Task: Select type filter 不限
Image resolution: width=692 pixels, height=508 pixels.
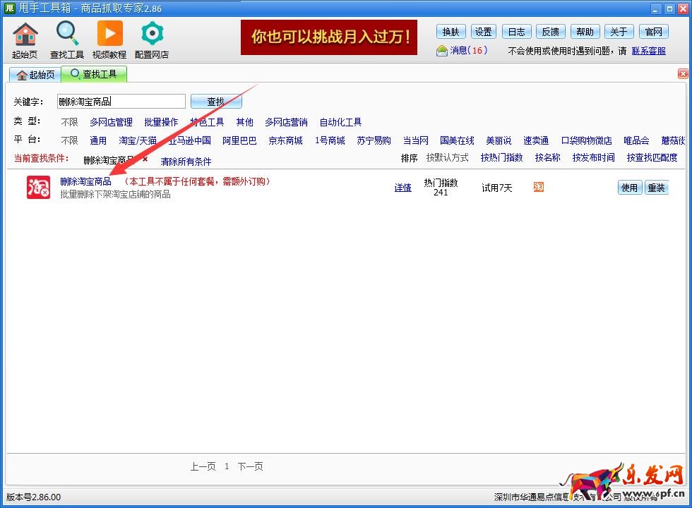Action: (69, 122)
